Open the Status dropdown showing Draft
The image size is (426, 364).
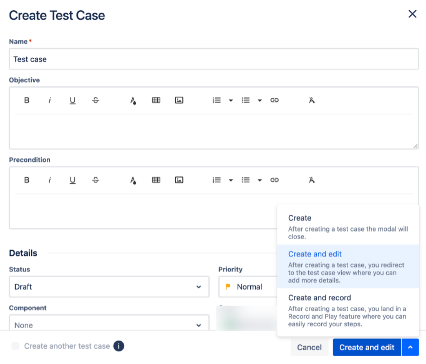pos(109,287)
